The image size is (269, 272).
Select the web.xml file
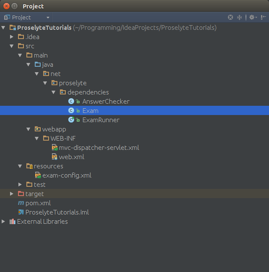tap(71, 157)
